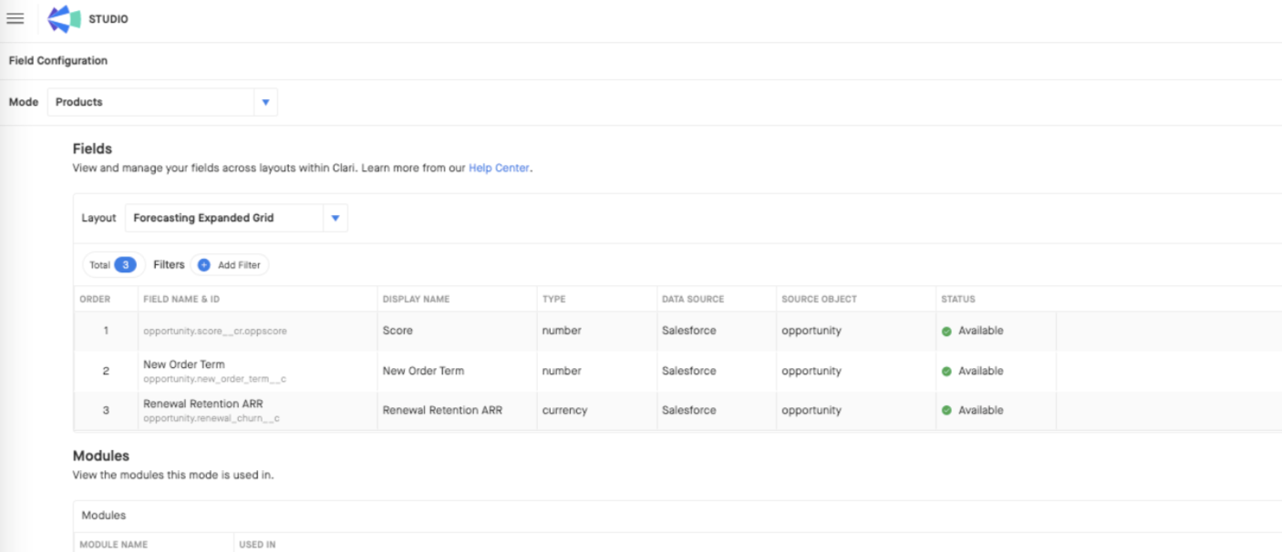
Task: Click order number 3 cell
Action: point(106,411)
